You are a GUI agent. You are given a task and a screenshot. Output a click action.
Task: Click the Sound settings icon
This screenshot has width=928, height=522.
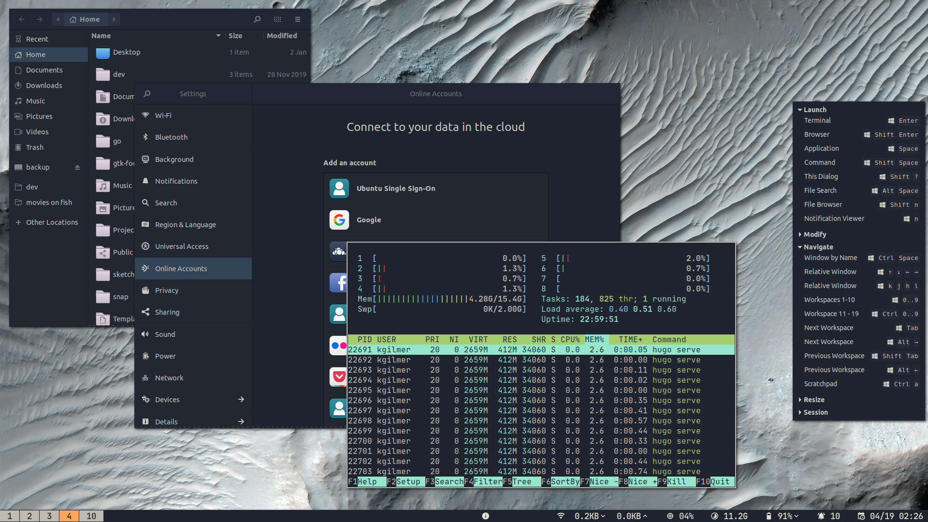point(145,334)
